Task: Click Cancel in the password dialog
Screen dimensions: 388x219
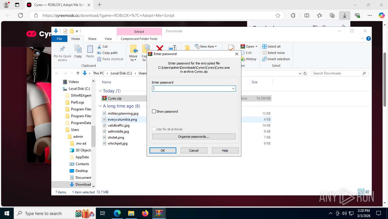Action: tap(194, 151)
